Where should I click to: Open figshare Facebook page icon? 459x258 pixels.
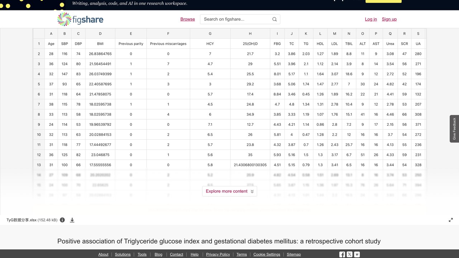tap(342, 254)
